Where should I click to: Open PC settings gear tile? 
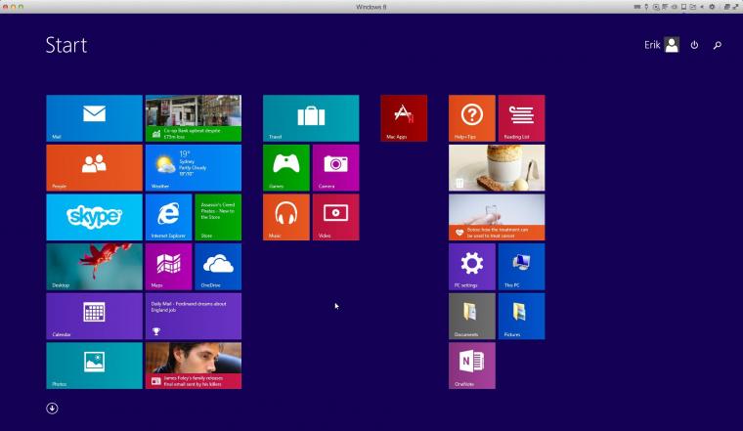pyautogui.click(x=472, y=267)
